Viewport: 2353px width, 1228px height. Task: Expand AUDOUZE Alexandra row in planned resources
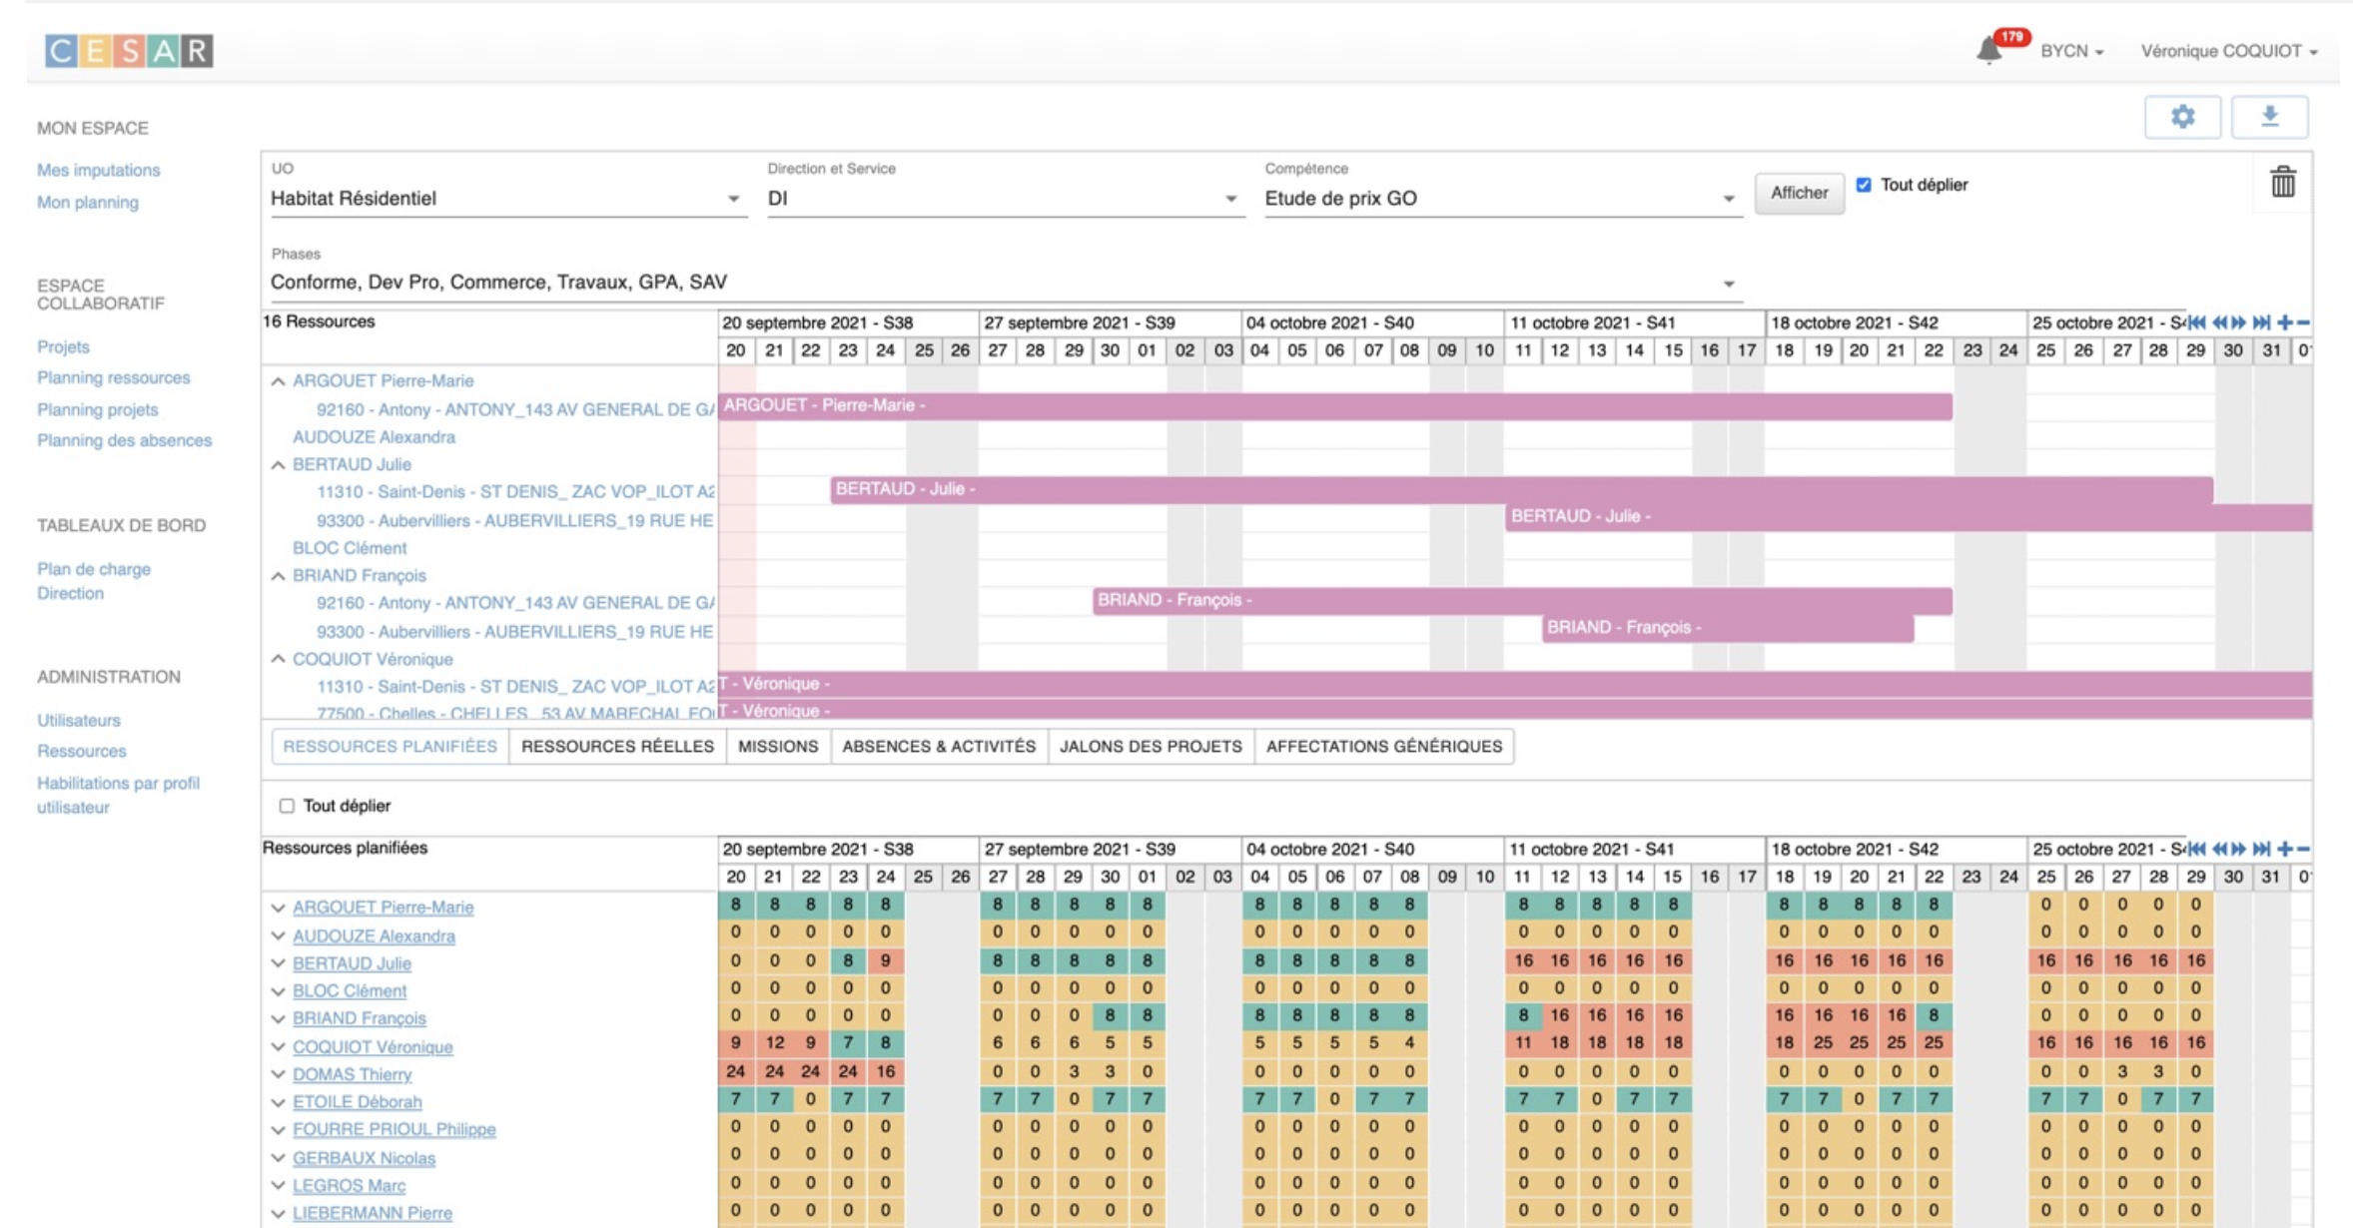(279, 936)
